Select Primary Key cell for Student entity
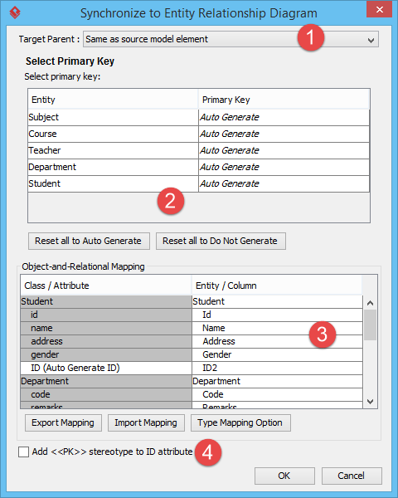This screenshot has height=498, width=398. click(x=284, y=183)
